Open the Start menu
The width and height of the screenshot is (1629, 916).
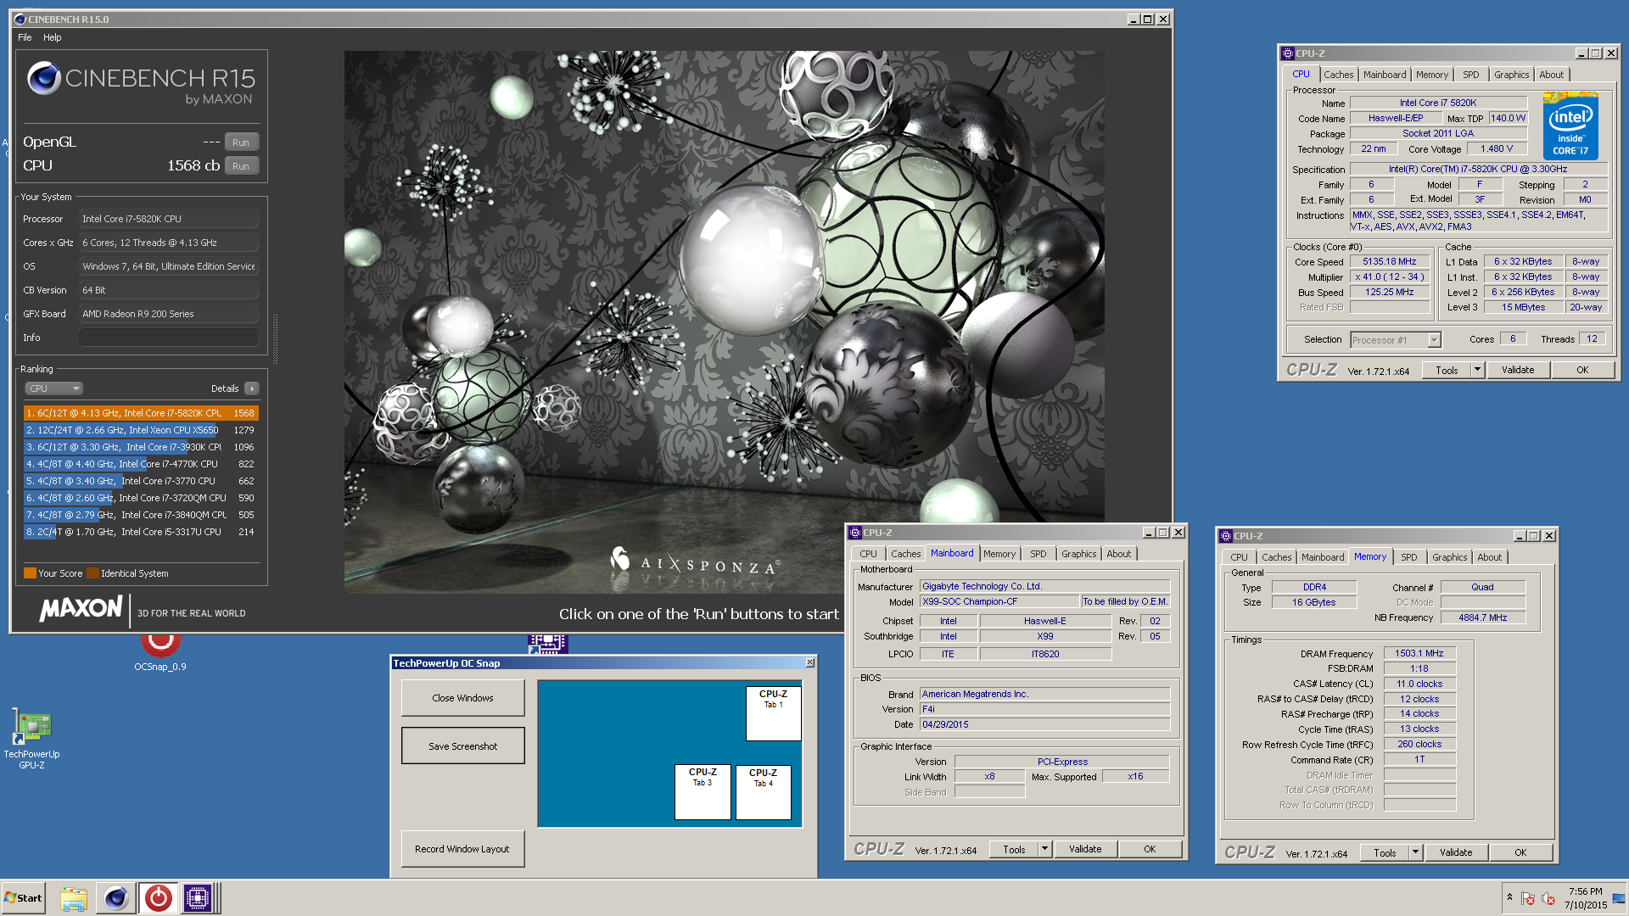point(23,898)
